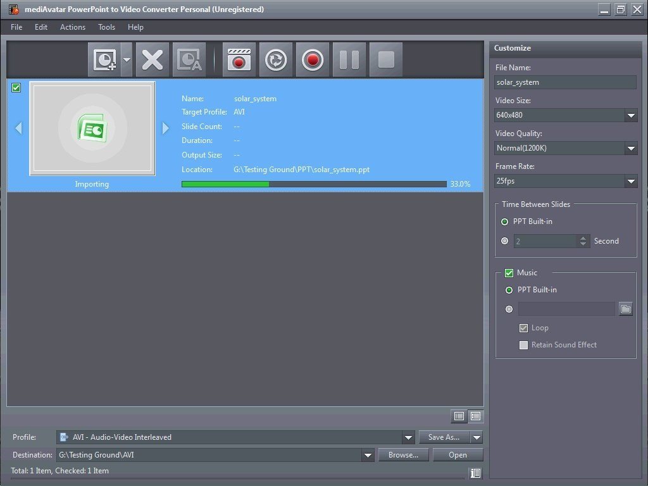Browse music file with folder icon
Viewport: 648px width, 486px height.
tap(626, 309)
